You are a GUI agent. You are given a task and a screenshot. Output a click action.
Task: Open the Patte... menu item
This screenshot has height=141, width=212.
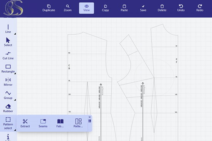pyautogui.click(x=78, y=123)
